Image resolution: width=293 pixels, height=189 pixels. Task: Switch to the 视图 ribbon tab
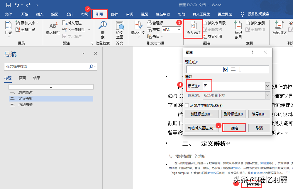tap(144, 14)
